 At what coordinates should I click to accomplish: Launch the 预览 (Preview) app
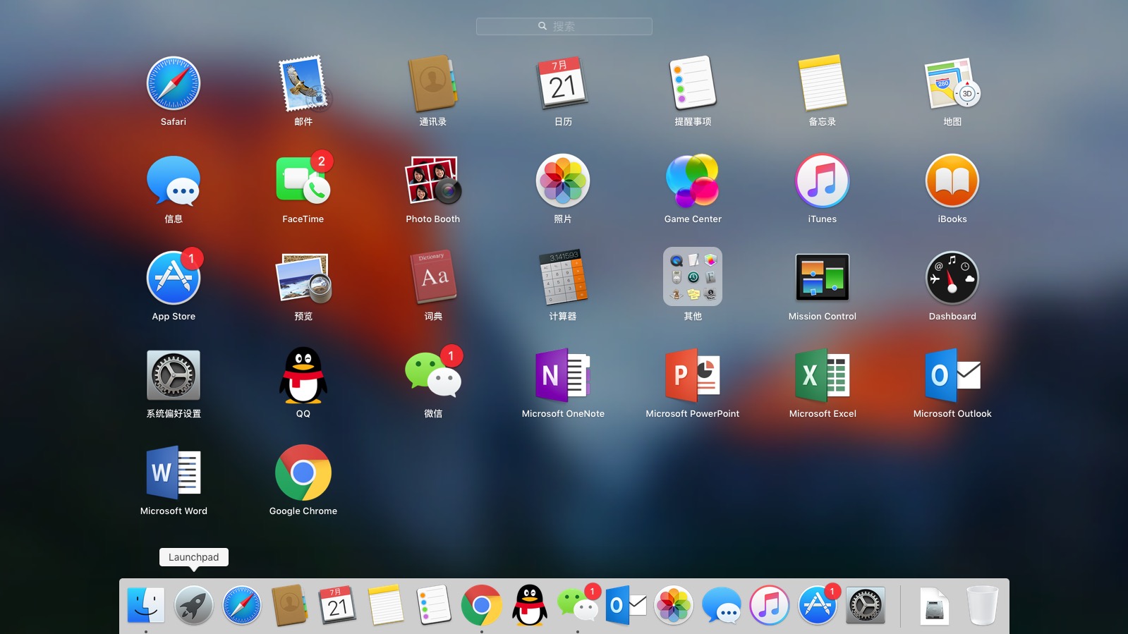[x=303, y=278]
